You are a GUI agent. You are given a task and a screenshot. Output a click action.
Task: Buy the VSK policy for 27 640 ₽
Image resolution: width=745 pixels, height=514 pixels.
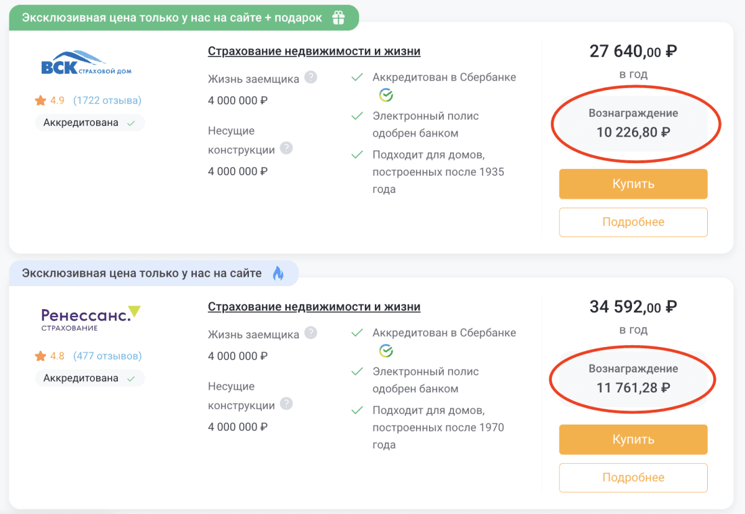[x=633, y=184]
